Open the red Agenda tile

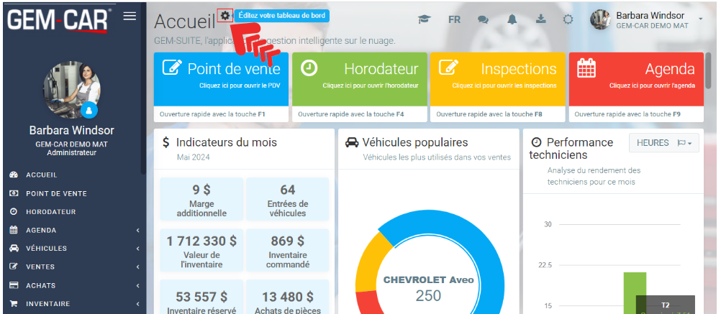point(635,78)
